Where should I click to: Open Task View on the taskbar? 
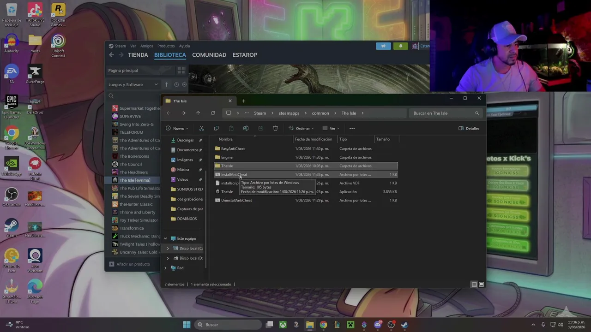pyautogui.click(x=269, y=325)
